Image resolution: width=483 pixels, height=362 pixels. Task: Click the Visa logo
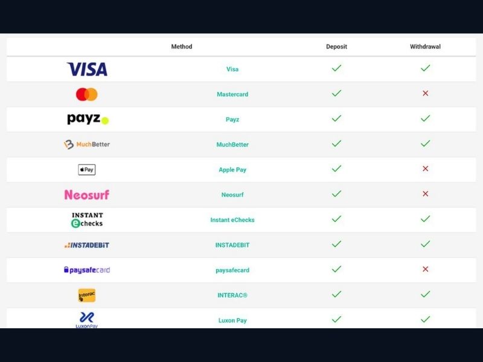87,69
